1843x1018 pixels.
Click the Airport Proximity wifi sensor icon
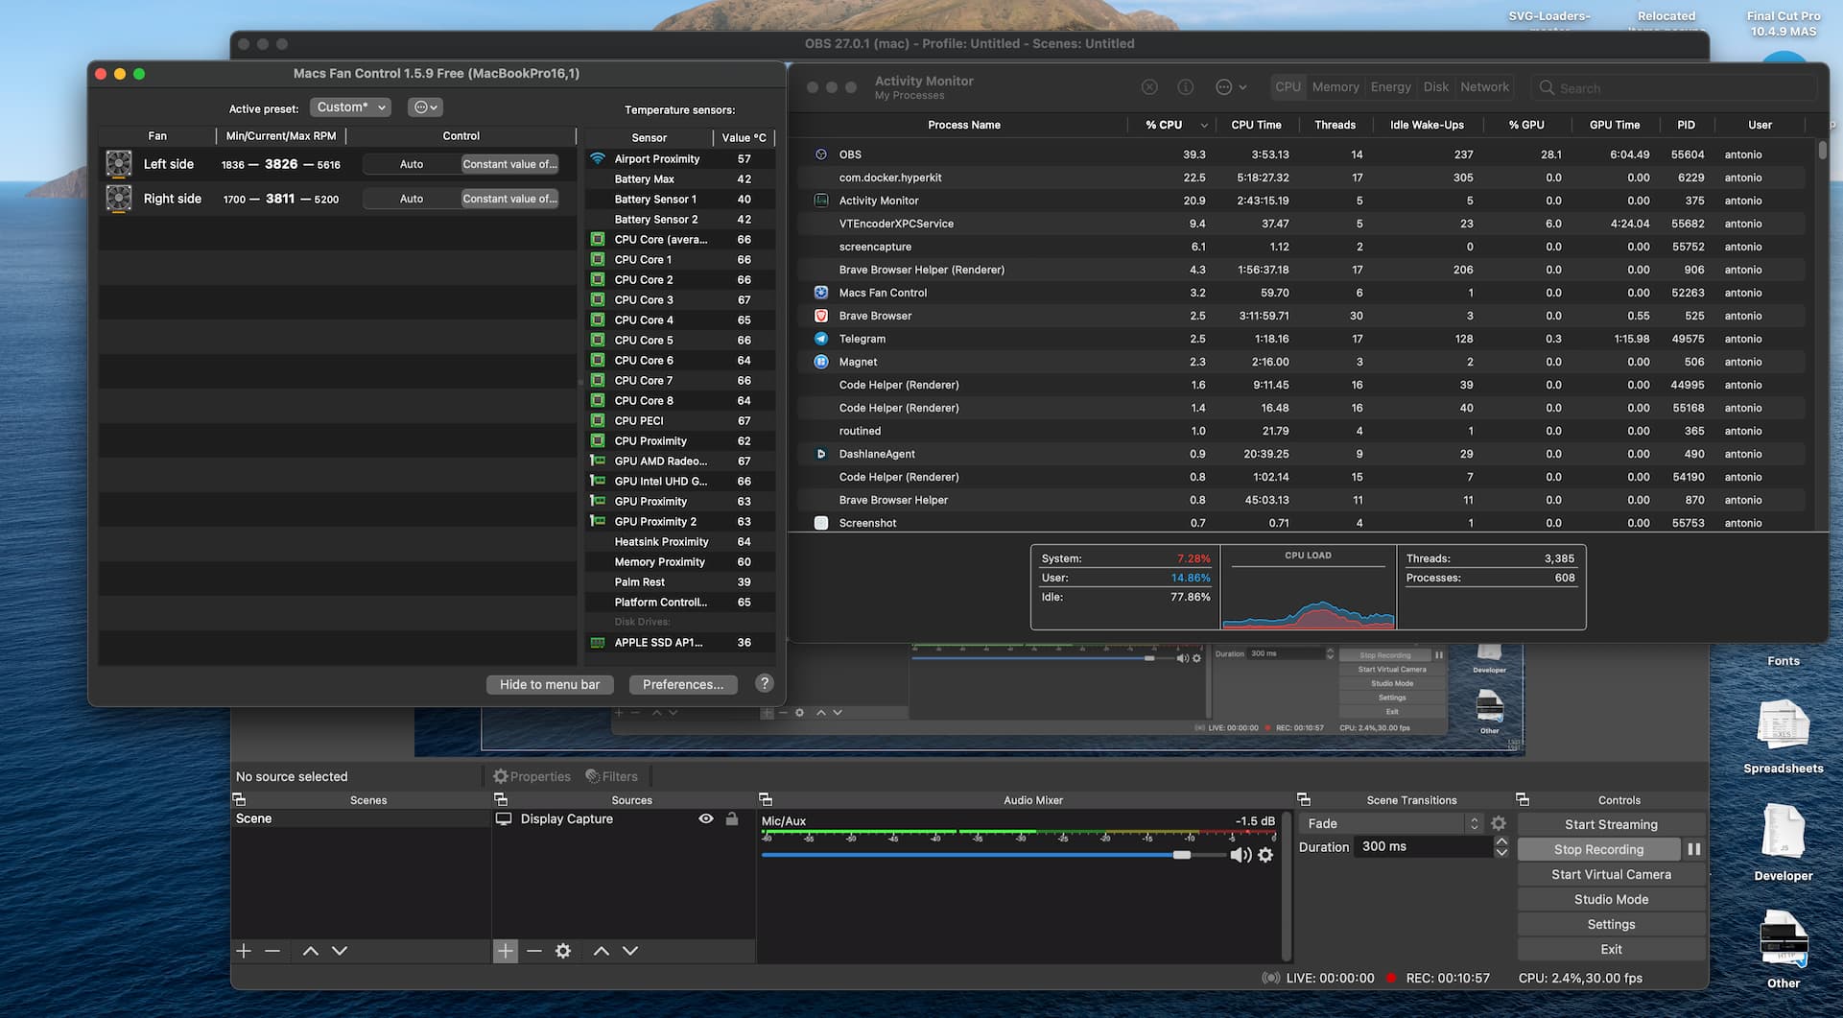598,158
